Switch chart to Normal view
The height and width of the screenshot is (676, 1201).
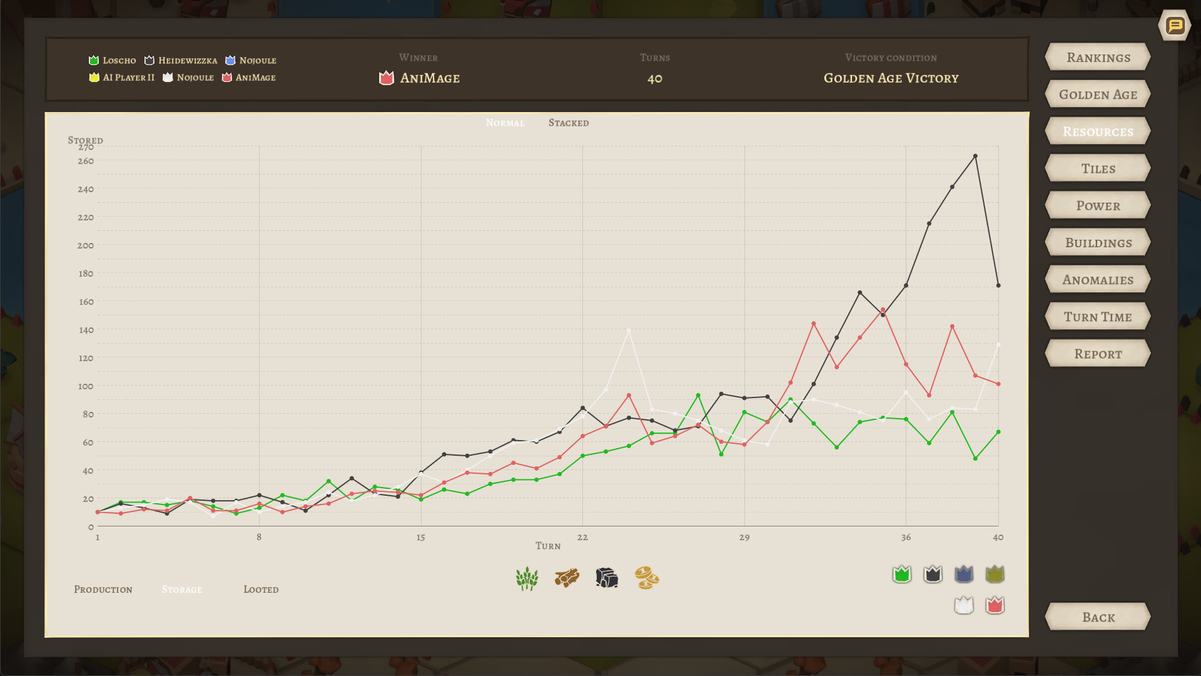pos(505,123)
